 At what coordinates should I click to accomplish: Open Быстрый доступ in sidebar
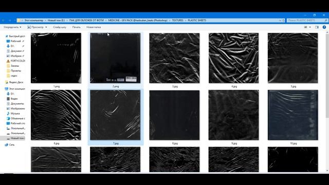(x=15, y=36)
